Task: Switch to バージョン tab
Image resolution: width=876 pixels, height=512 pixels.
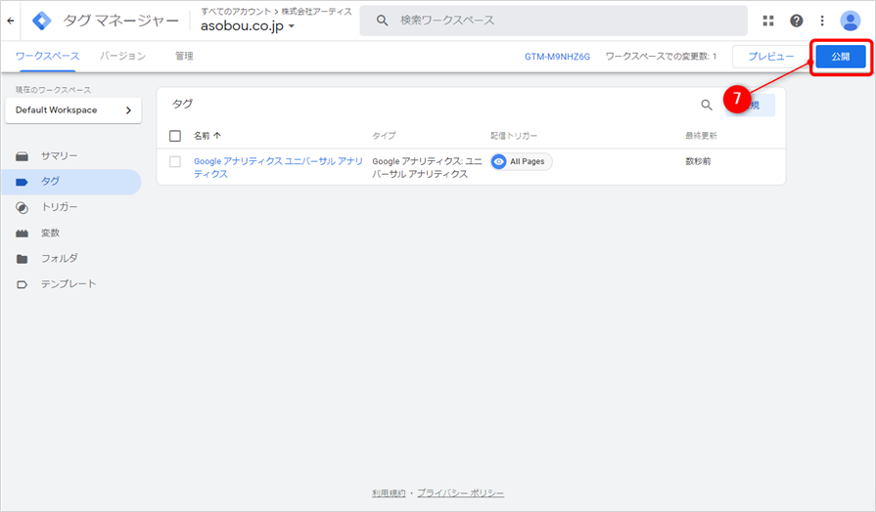Action: [x=123, y=56]
